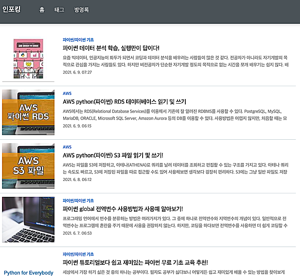Click the laptop code screen thumbnail
Screen dimensions: 300x277
coord(28,219)
